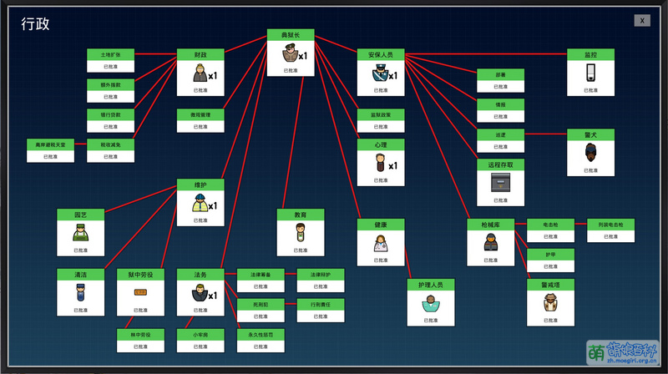The width and height of the screenshot is (668, 374).
Task: Select the 土地扩张 research box
Action: [110, 59]
